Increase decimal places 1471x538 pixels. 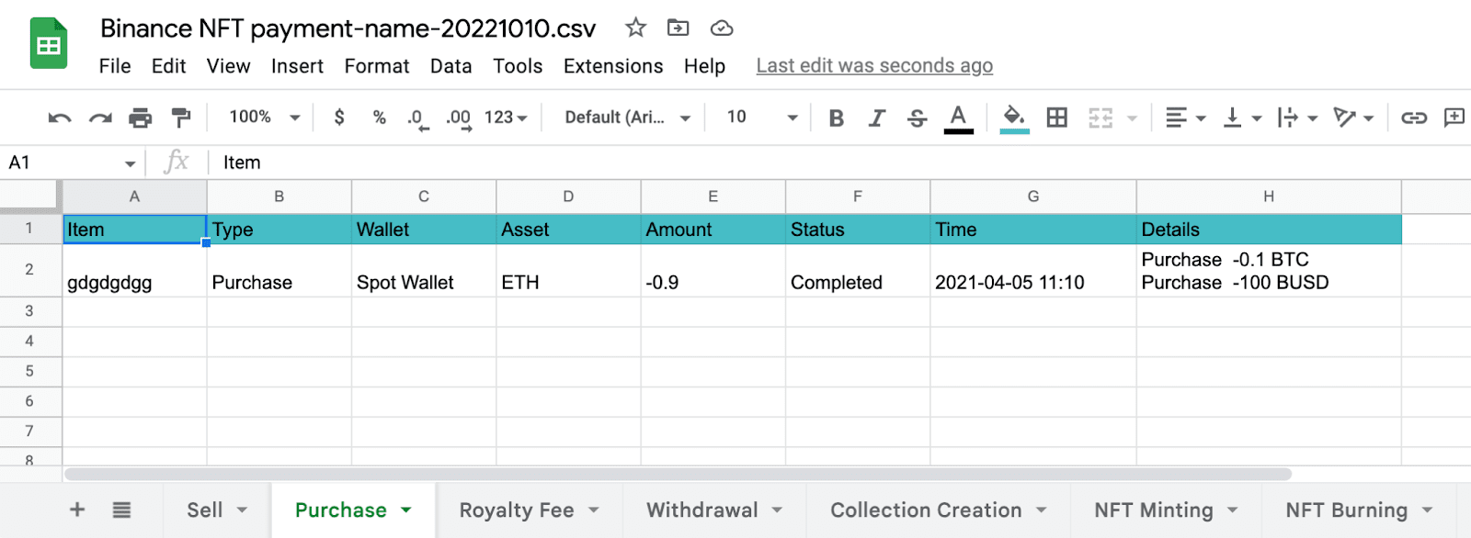[459, 118]
